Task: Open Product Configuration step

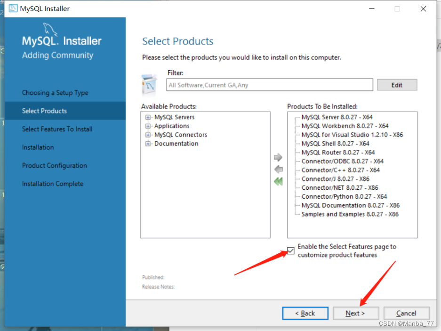Action: pos(55,166)
